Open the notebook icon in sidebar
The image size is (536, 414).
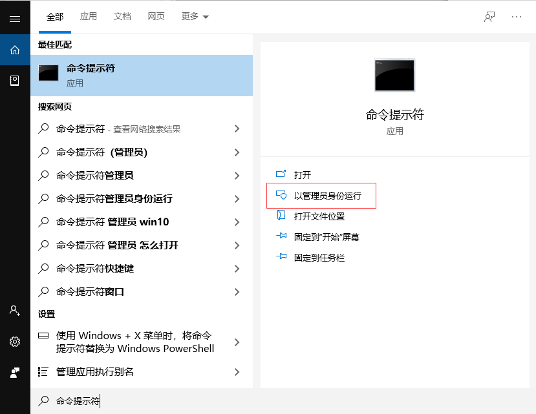click(14, 81)
